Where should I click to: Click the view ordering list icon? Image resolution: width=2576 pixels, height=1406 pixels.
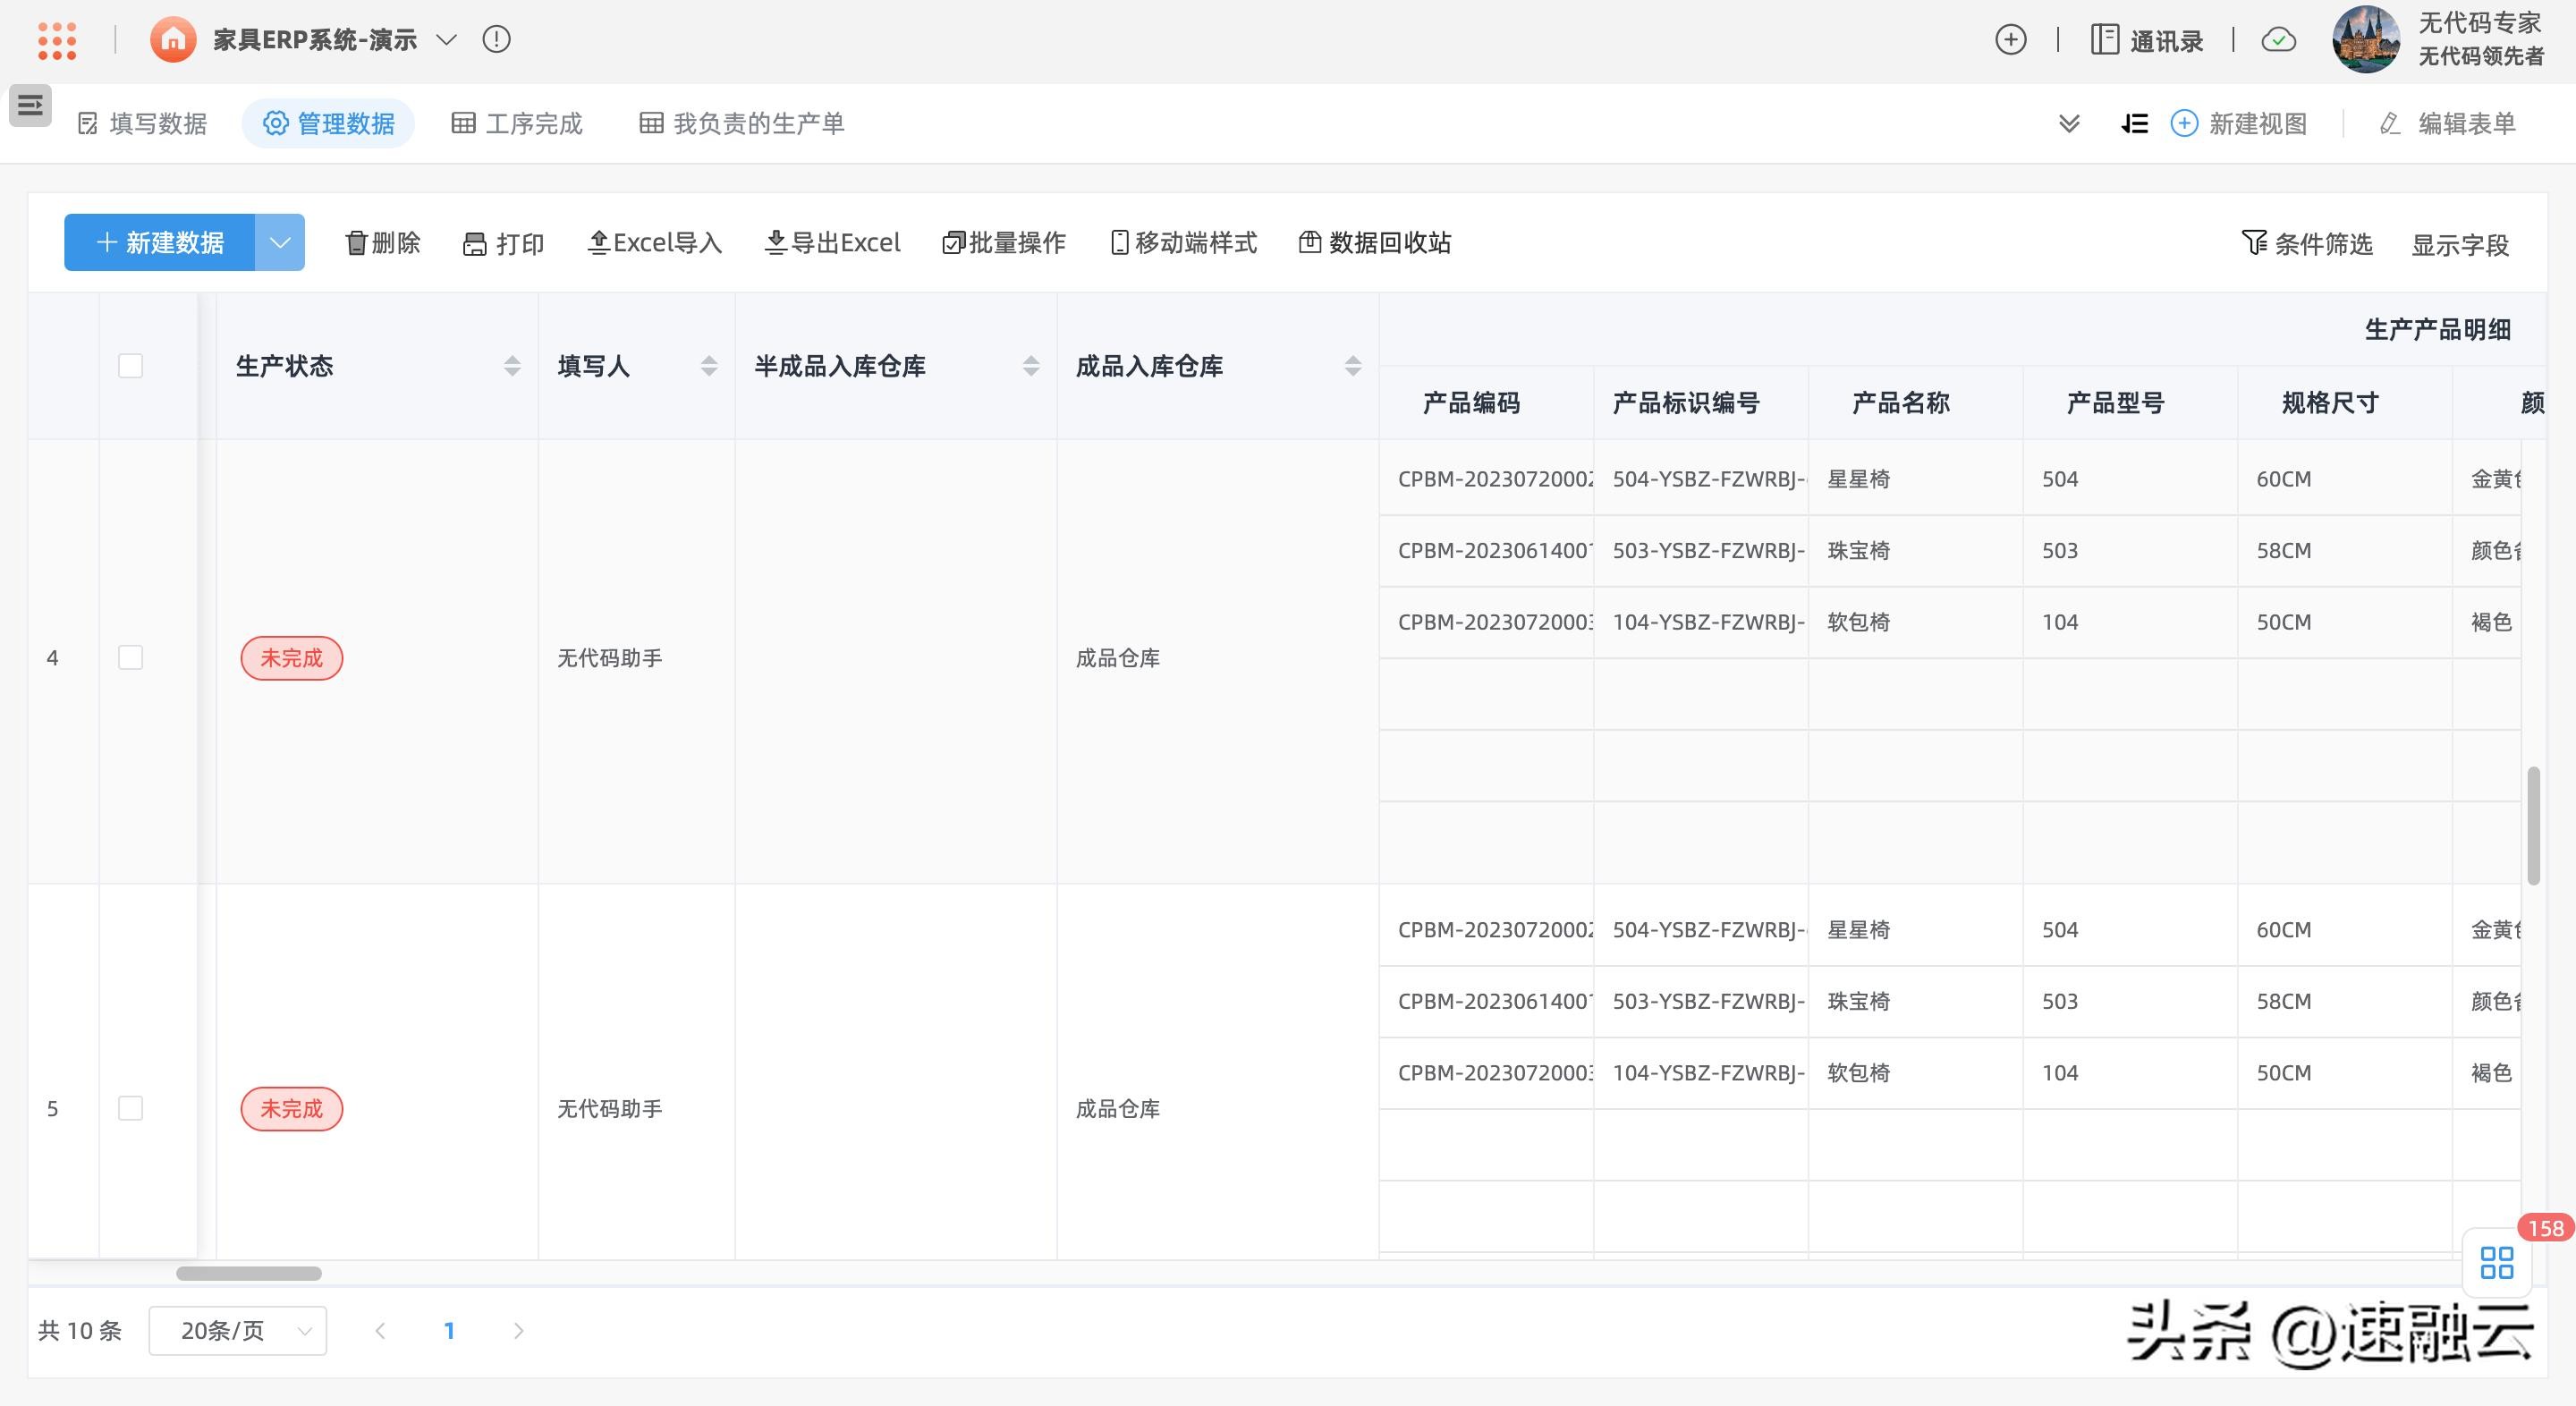(x=2134, y=124)
